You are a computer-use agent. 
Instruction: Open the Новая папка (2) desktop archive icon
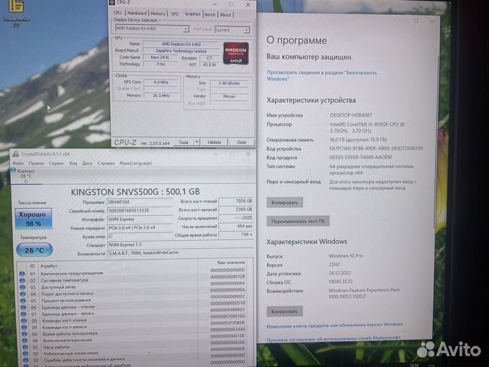click(x=16, y=12)
